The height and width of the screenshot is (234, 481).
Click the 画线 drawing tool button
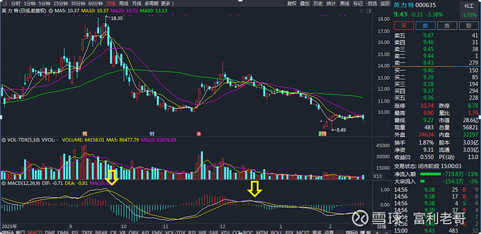click(345, 4)
